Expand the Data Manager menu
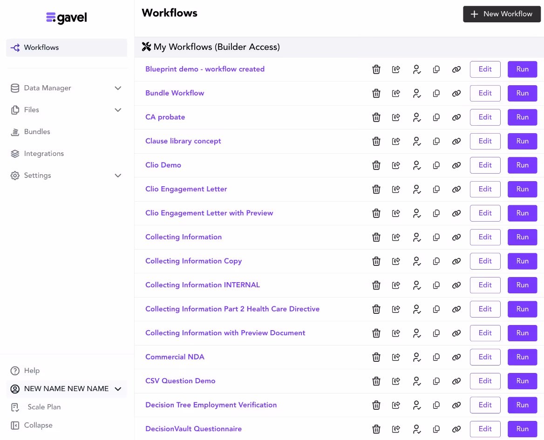 pyautogui.click(x=118, y=88)
